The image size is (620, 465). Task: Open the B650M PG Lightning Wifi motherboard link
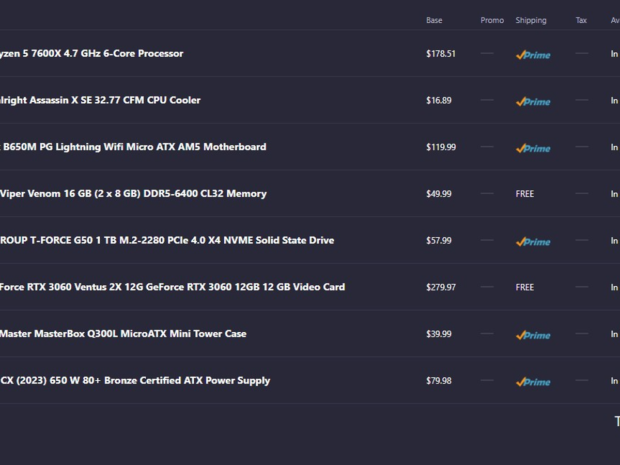[133, 147]
